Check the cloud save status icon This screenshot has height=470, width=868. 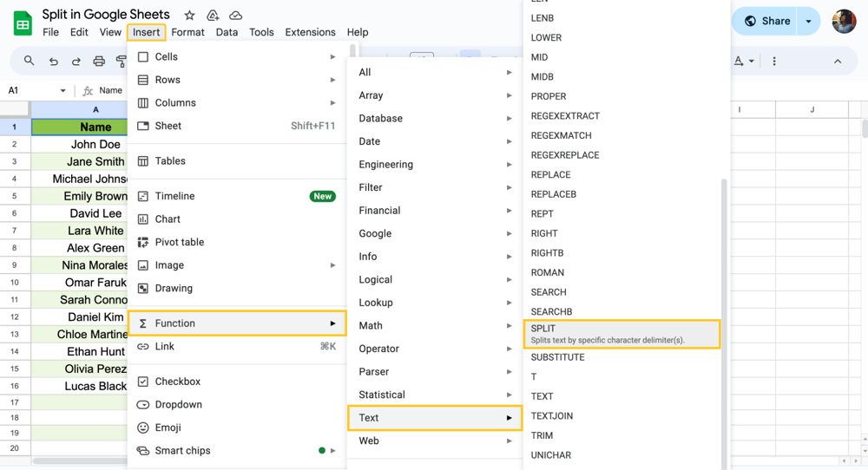(x=235, y=16)
